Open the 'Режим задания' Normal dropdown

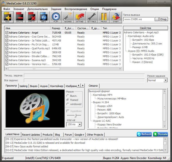coord(157,80)
